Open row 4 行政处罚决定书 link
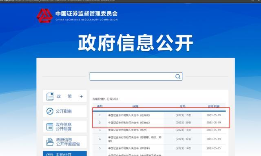Viewport: 261px width, 156px height. pos(135,139)
